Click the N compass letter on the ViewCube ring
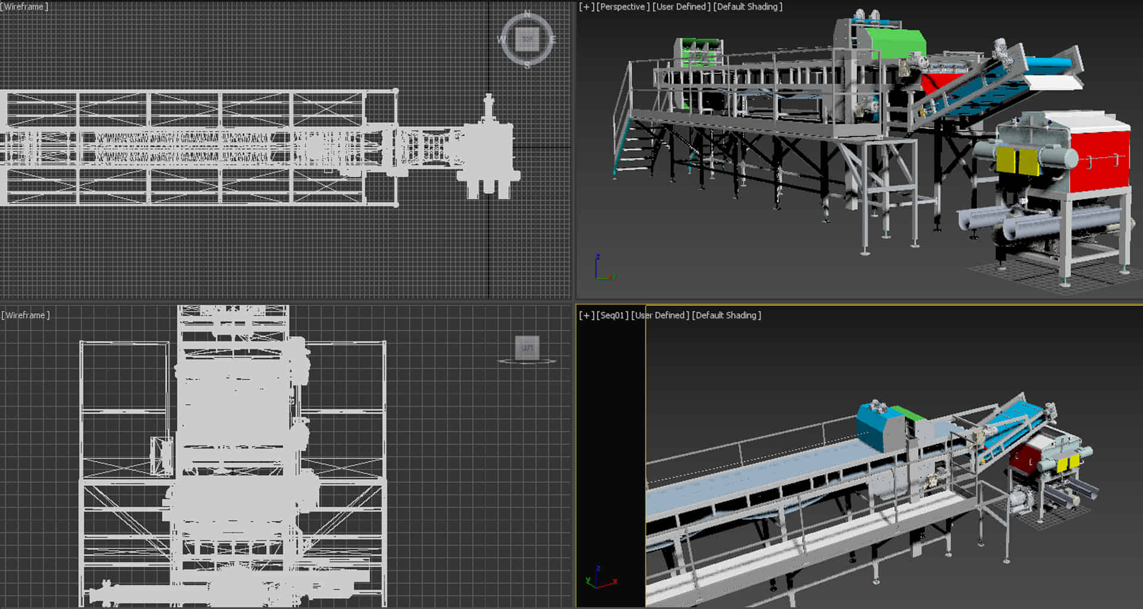Viewport: 1143px width, 609px height. point(527,13)
